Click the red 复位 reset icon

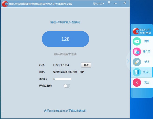click(137, 83)
